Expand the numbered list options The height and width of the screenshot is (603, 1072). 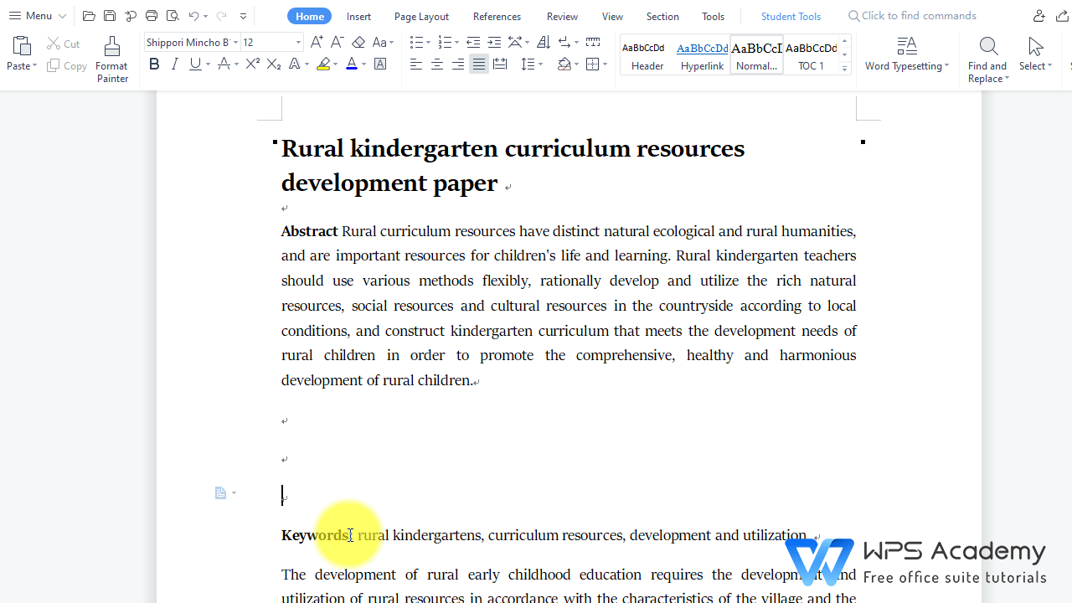(456, 42)
